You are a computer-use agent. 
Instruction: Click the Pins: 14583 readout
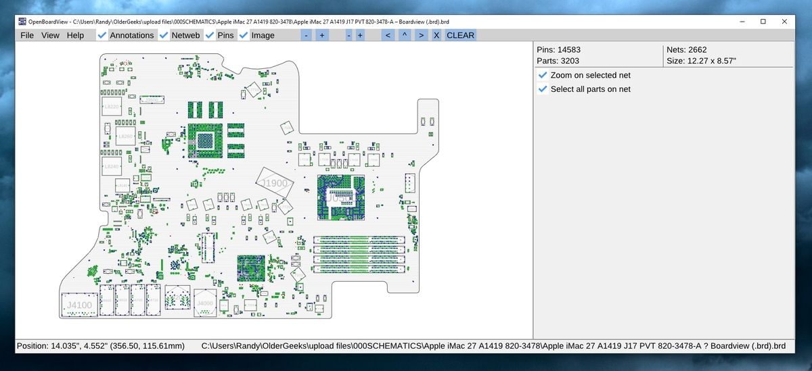coord(558,49)
